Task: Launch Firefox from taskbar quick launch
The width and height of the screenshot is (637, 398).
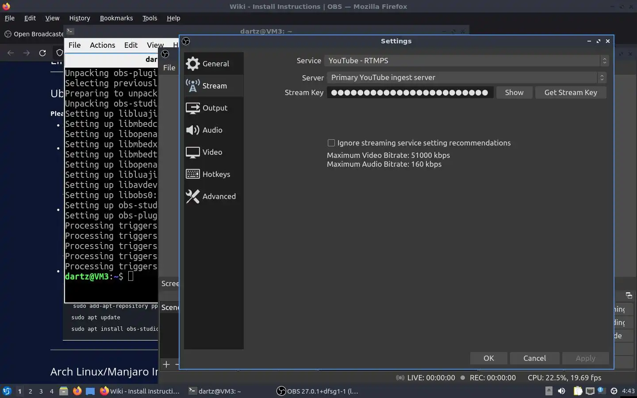Action: [x=77, y=391]
